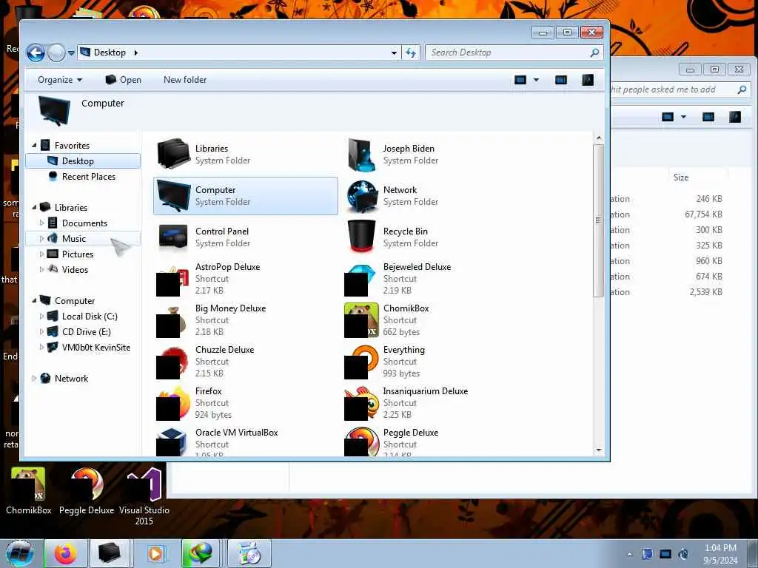The height and width of the screenshot is (568, 758).
Task: Select the Oracle VM VirtualBox shortcut icon
Action: point(172,442)
